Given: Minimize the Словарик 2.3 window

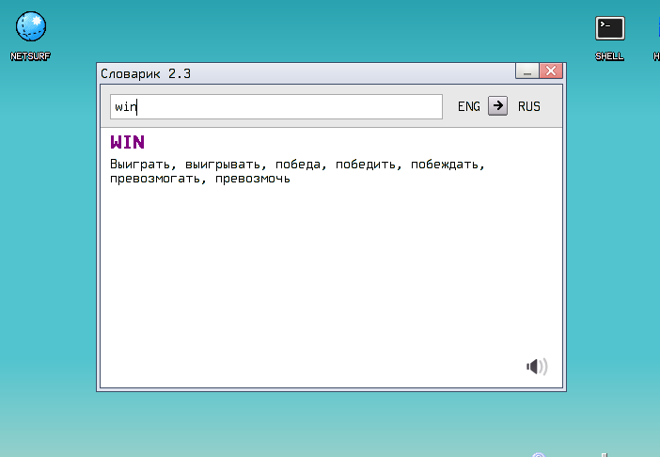Looking at the screenshot, I should [527, 71].
